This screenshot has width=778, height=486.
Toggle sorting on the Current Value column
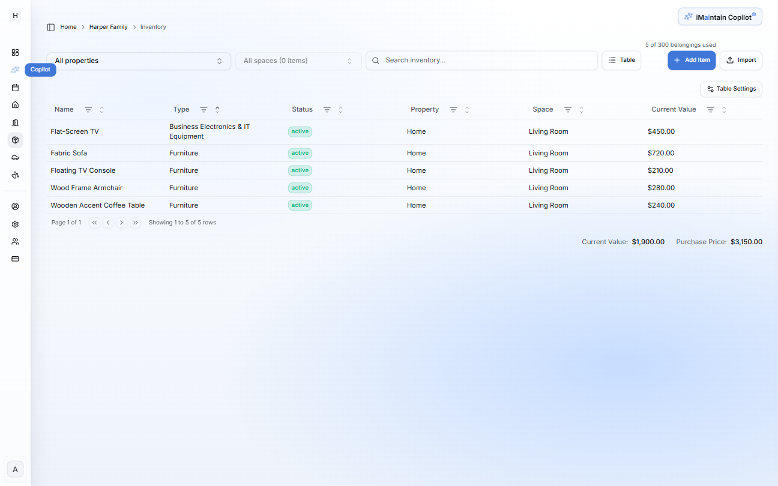pos(724,109)
